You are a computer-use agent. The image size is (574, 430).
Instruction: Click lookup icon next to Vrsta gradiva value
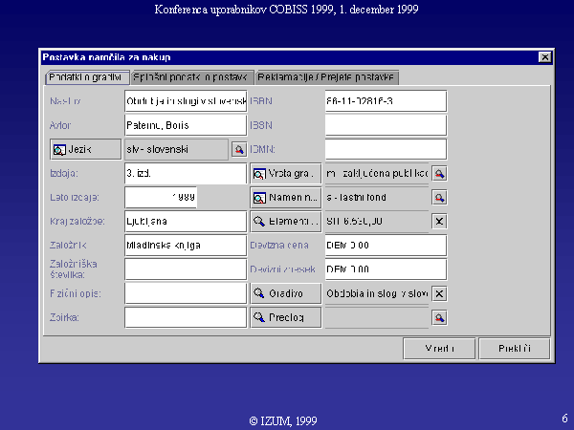[439, 174]
